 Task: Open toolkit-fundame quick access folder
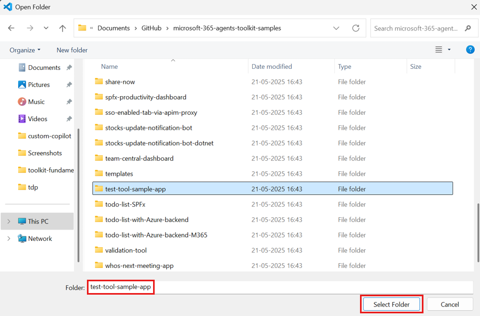click(46, 170)
